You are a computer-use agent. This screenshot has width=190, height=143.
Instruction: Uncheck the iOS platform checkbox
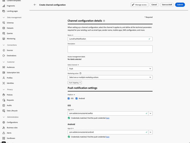[x=69, y=98]
